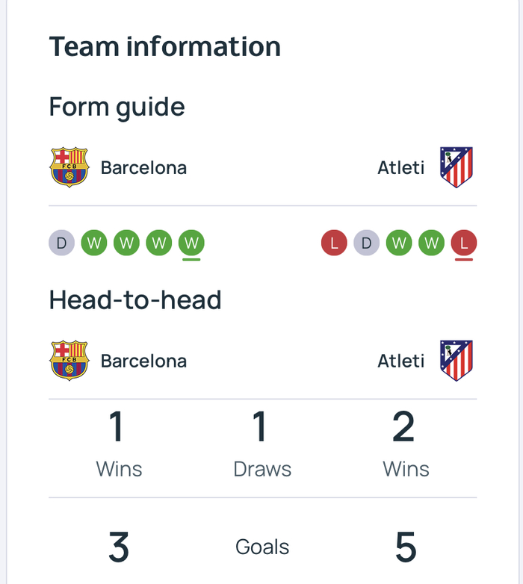Open the Atleti team name in Form guide

[x=400, y=167]
